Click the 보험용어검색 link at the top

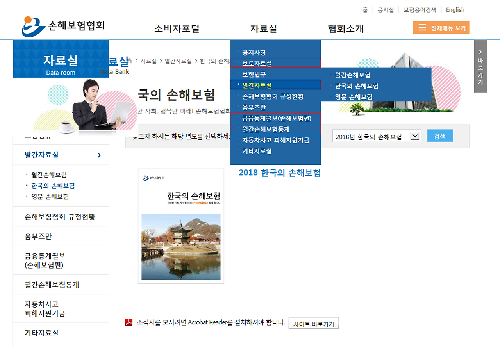click(420, 10)
